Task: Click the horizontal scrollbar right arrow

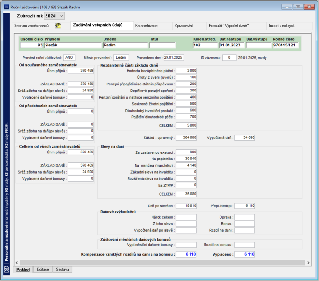Action: tap(308, 263)
